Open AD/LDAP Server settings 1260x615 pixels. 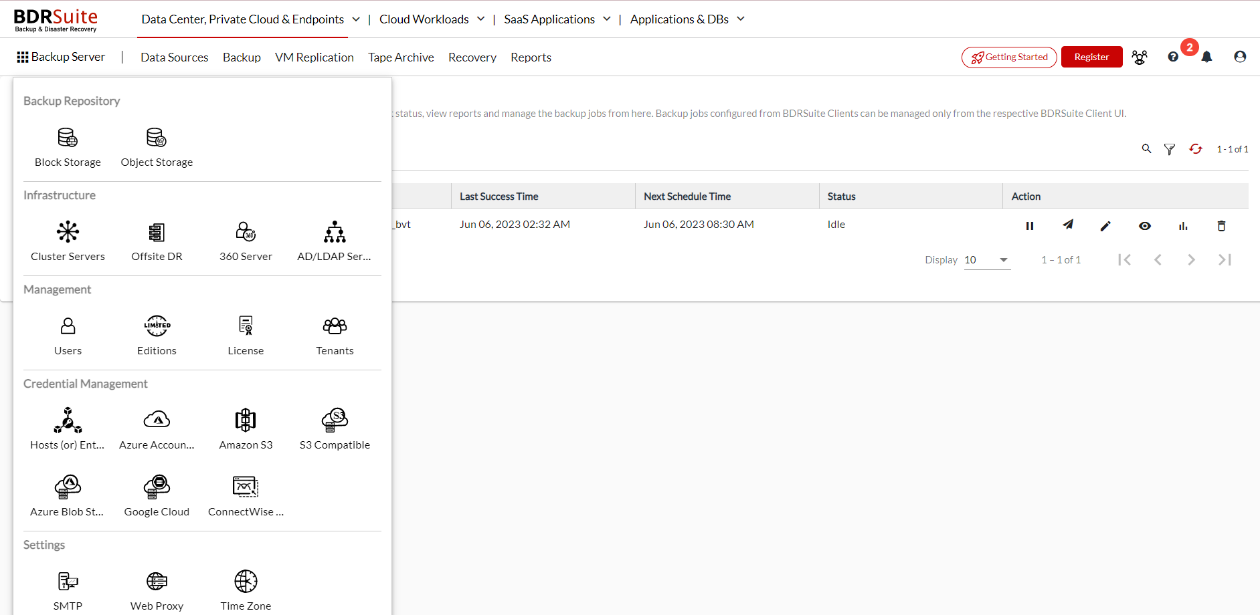[335, 242]
